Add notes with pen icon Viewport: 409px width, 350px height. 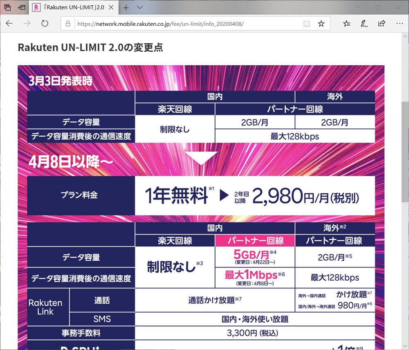click(x=364, y=24)
